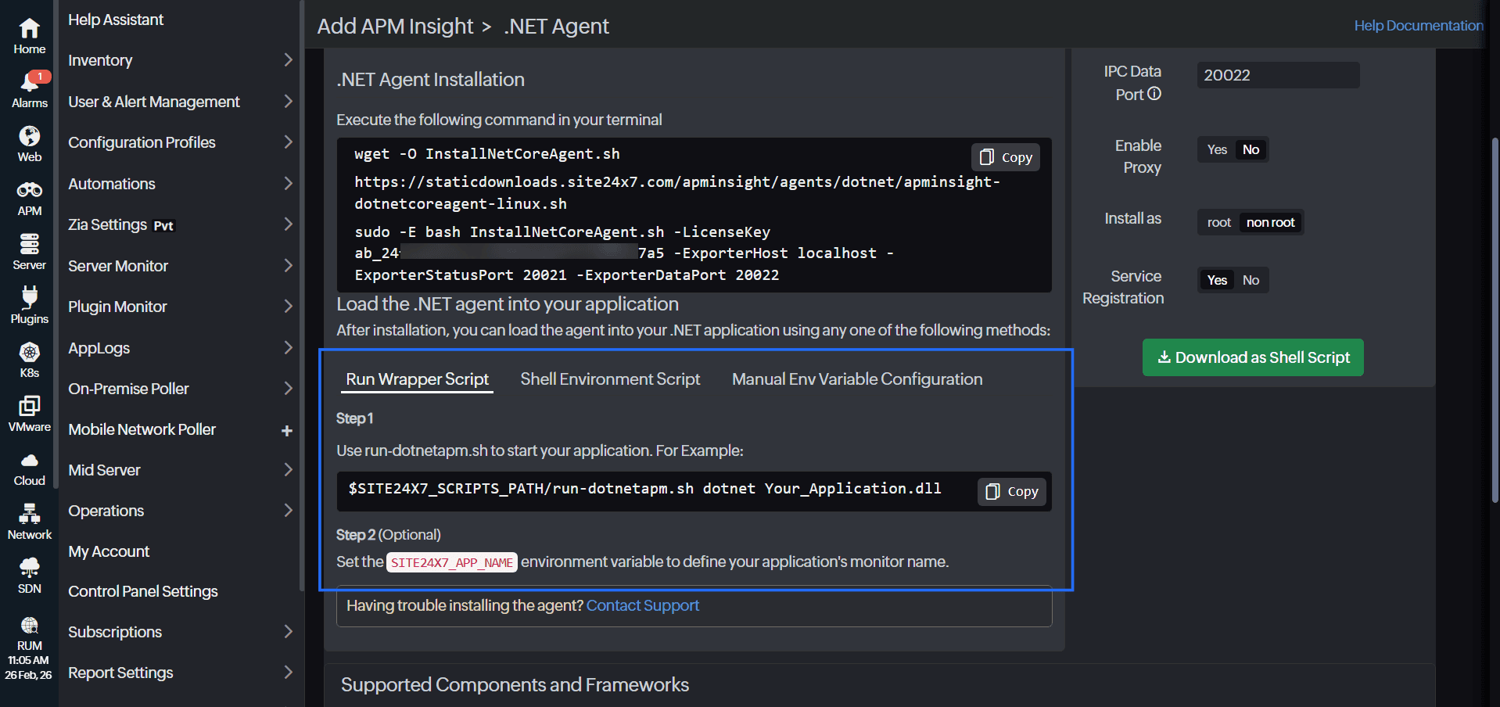This screenshot has width=1500, height=707.
Task: Set Enable Proxy to Yes
Action: [x=1216, y=149]
